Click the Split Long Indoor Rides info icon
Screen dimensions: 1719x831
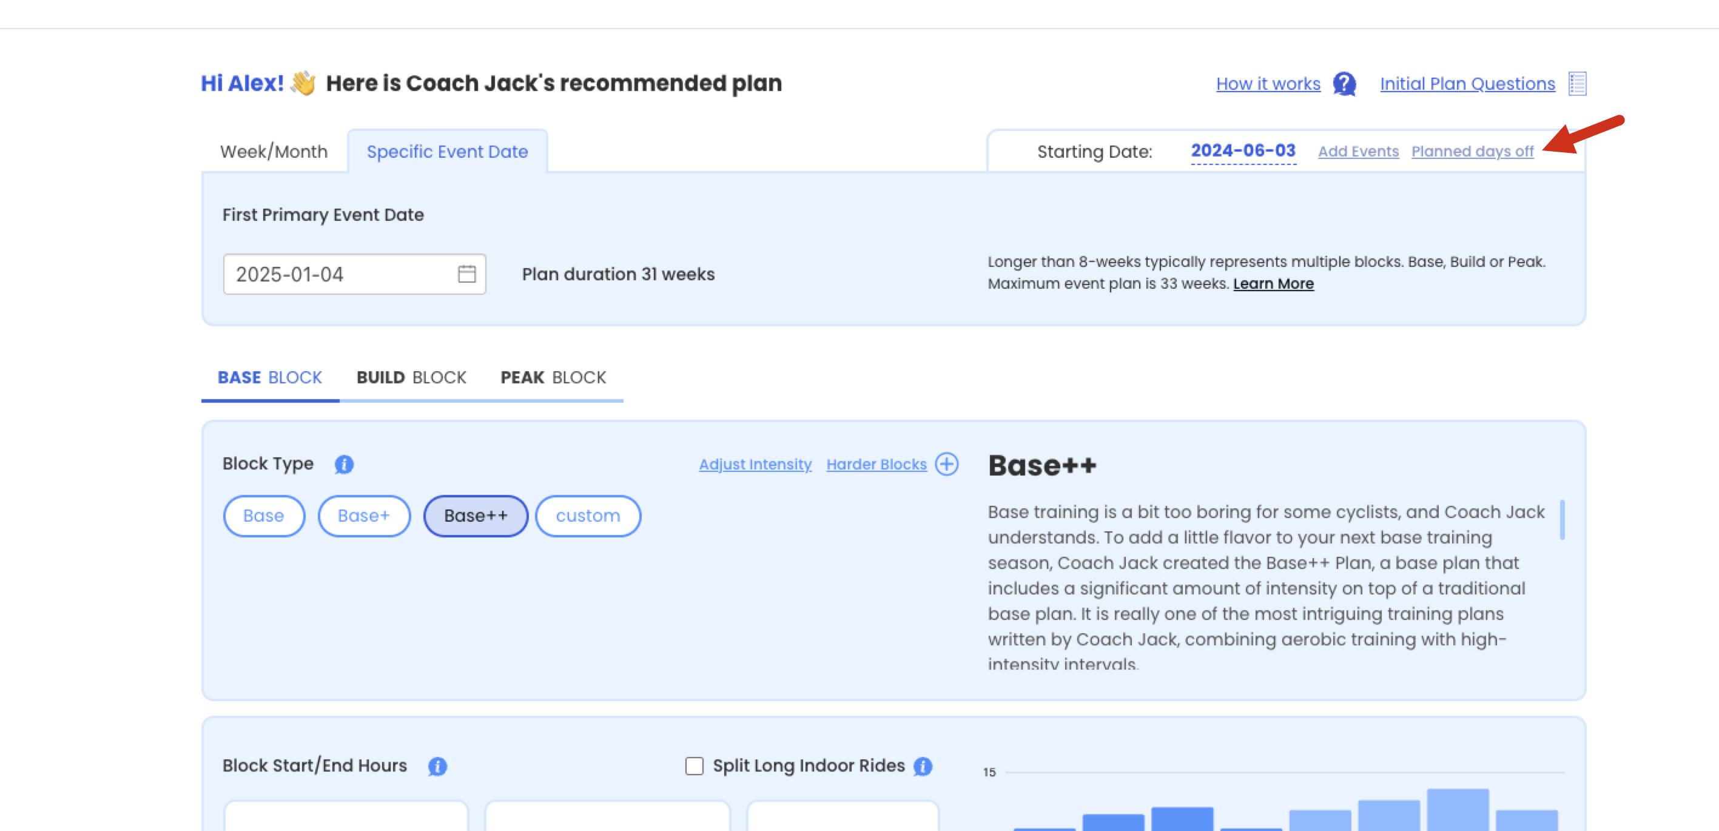coord(923,766)
